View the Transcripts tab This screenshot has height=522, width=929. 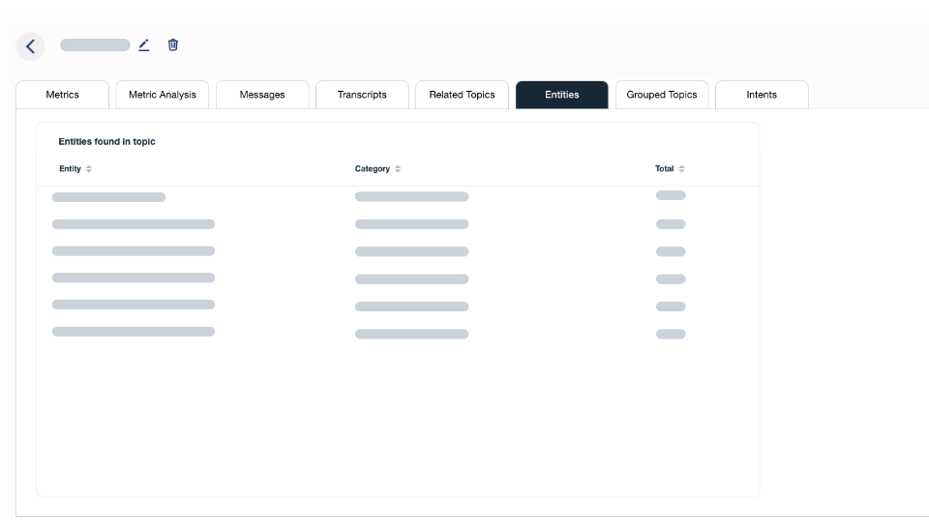(x=362, y=95)
